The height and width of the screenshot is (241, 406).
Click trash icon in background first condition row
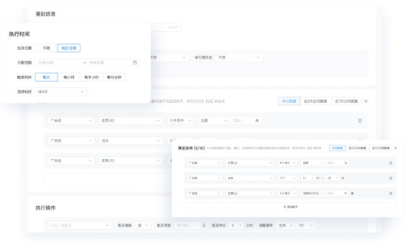tap(360, 121)
